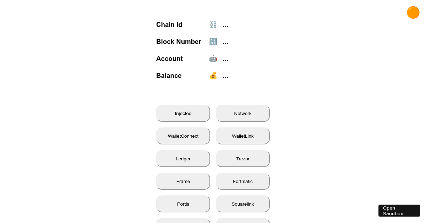The image size is (426, 223).
Task: Select the Frame wallet connector
Action: tap(183, 181)
